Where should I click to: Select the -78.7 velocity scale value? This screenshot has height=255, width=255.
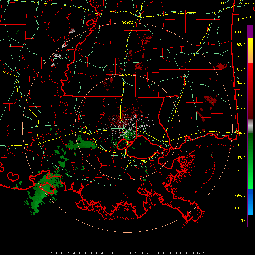pos(240,183)
